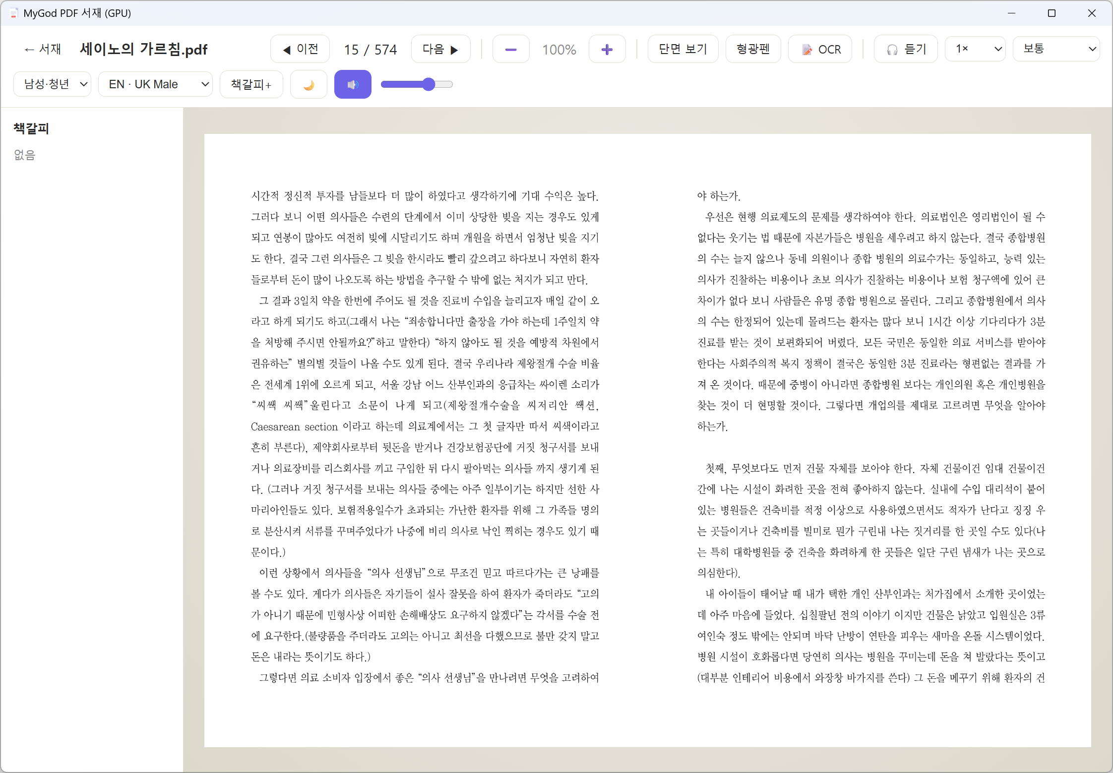
Task: Click the MyGod PDF app icon in title bar
Action: 14,13
